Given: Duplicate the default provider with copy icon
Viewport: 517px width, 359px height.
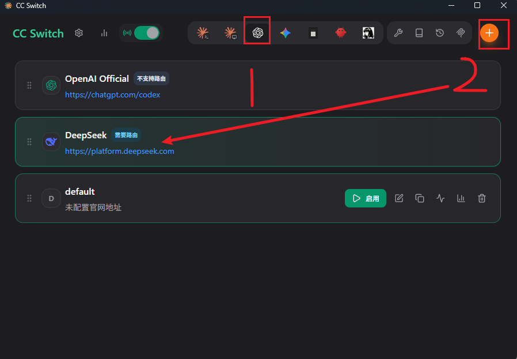Looking at the screenshot, I should point(419,198).
